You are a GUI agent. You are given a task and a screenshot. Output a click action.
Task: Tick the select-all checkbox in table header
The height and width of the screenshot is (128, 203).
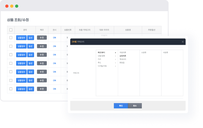pyautogui.click(x=11, y=30)
